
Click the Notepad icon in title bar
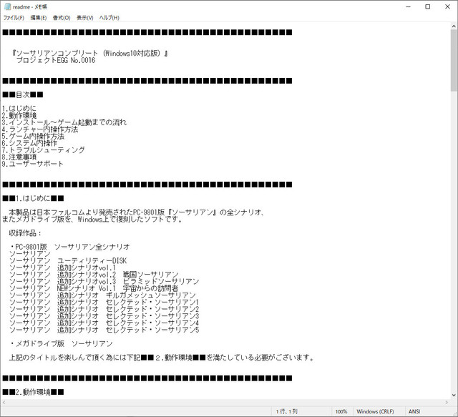pos(8,6)
